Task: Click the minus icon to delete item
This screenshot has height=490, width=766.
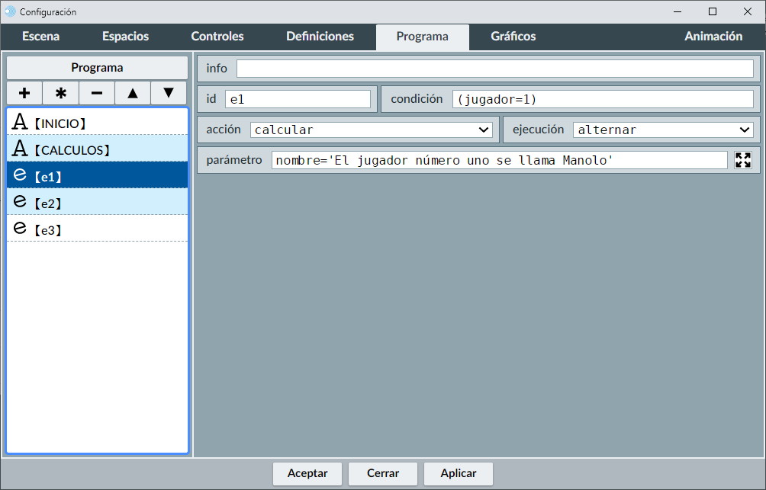Action: 97,93
